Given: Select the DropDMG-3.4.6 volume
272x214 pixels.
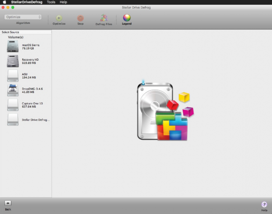Looking at the screenshot, I should (x=26, y=90).
